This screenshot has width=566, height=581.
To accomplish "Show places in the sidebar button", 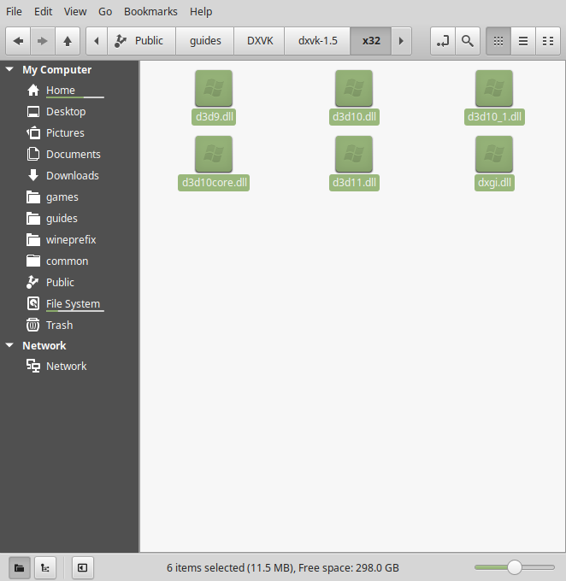I will click(x=20, y=567).
